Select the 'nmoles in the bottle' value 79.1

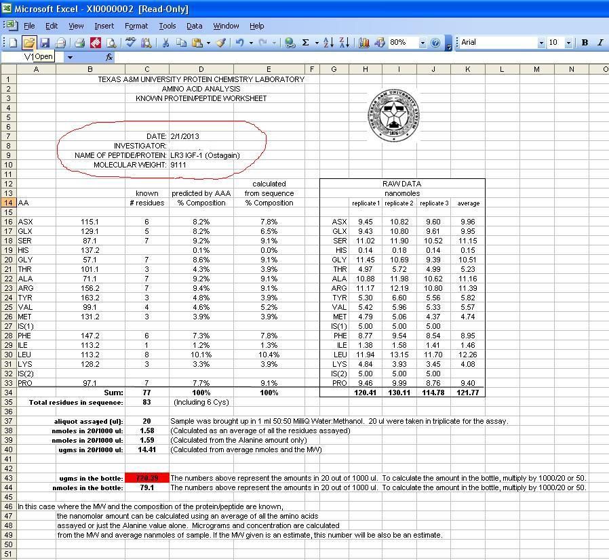(146, 487)
